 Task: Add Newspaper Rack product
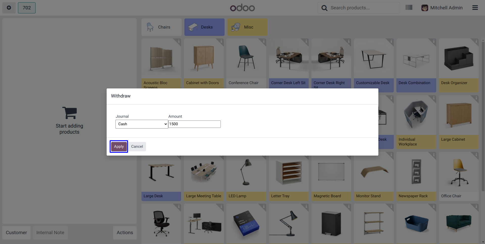pos(416,177)
